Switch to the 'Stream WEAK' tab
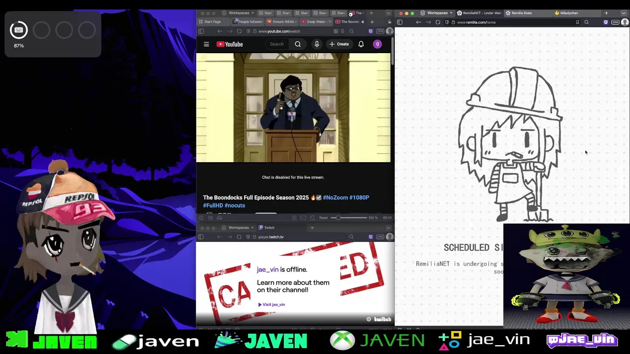 (282, 22)
